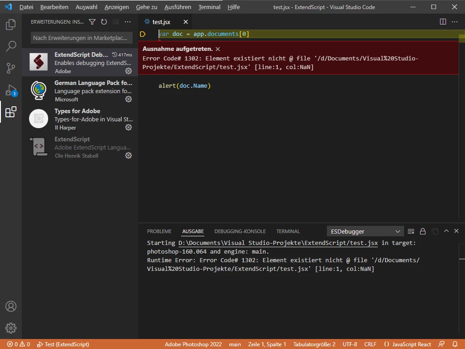Open the Datei menu

pos(26,7)
